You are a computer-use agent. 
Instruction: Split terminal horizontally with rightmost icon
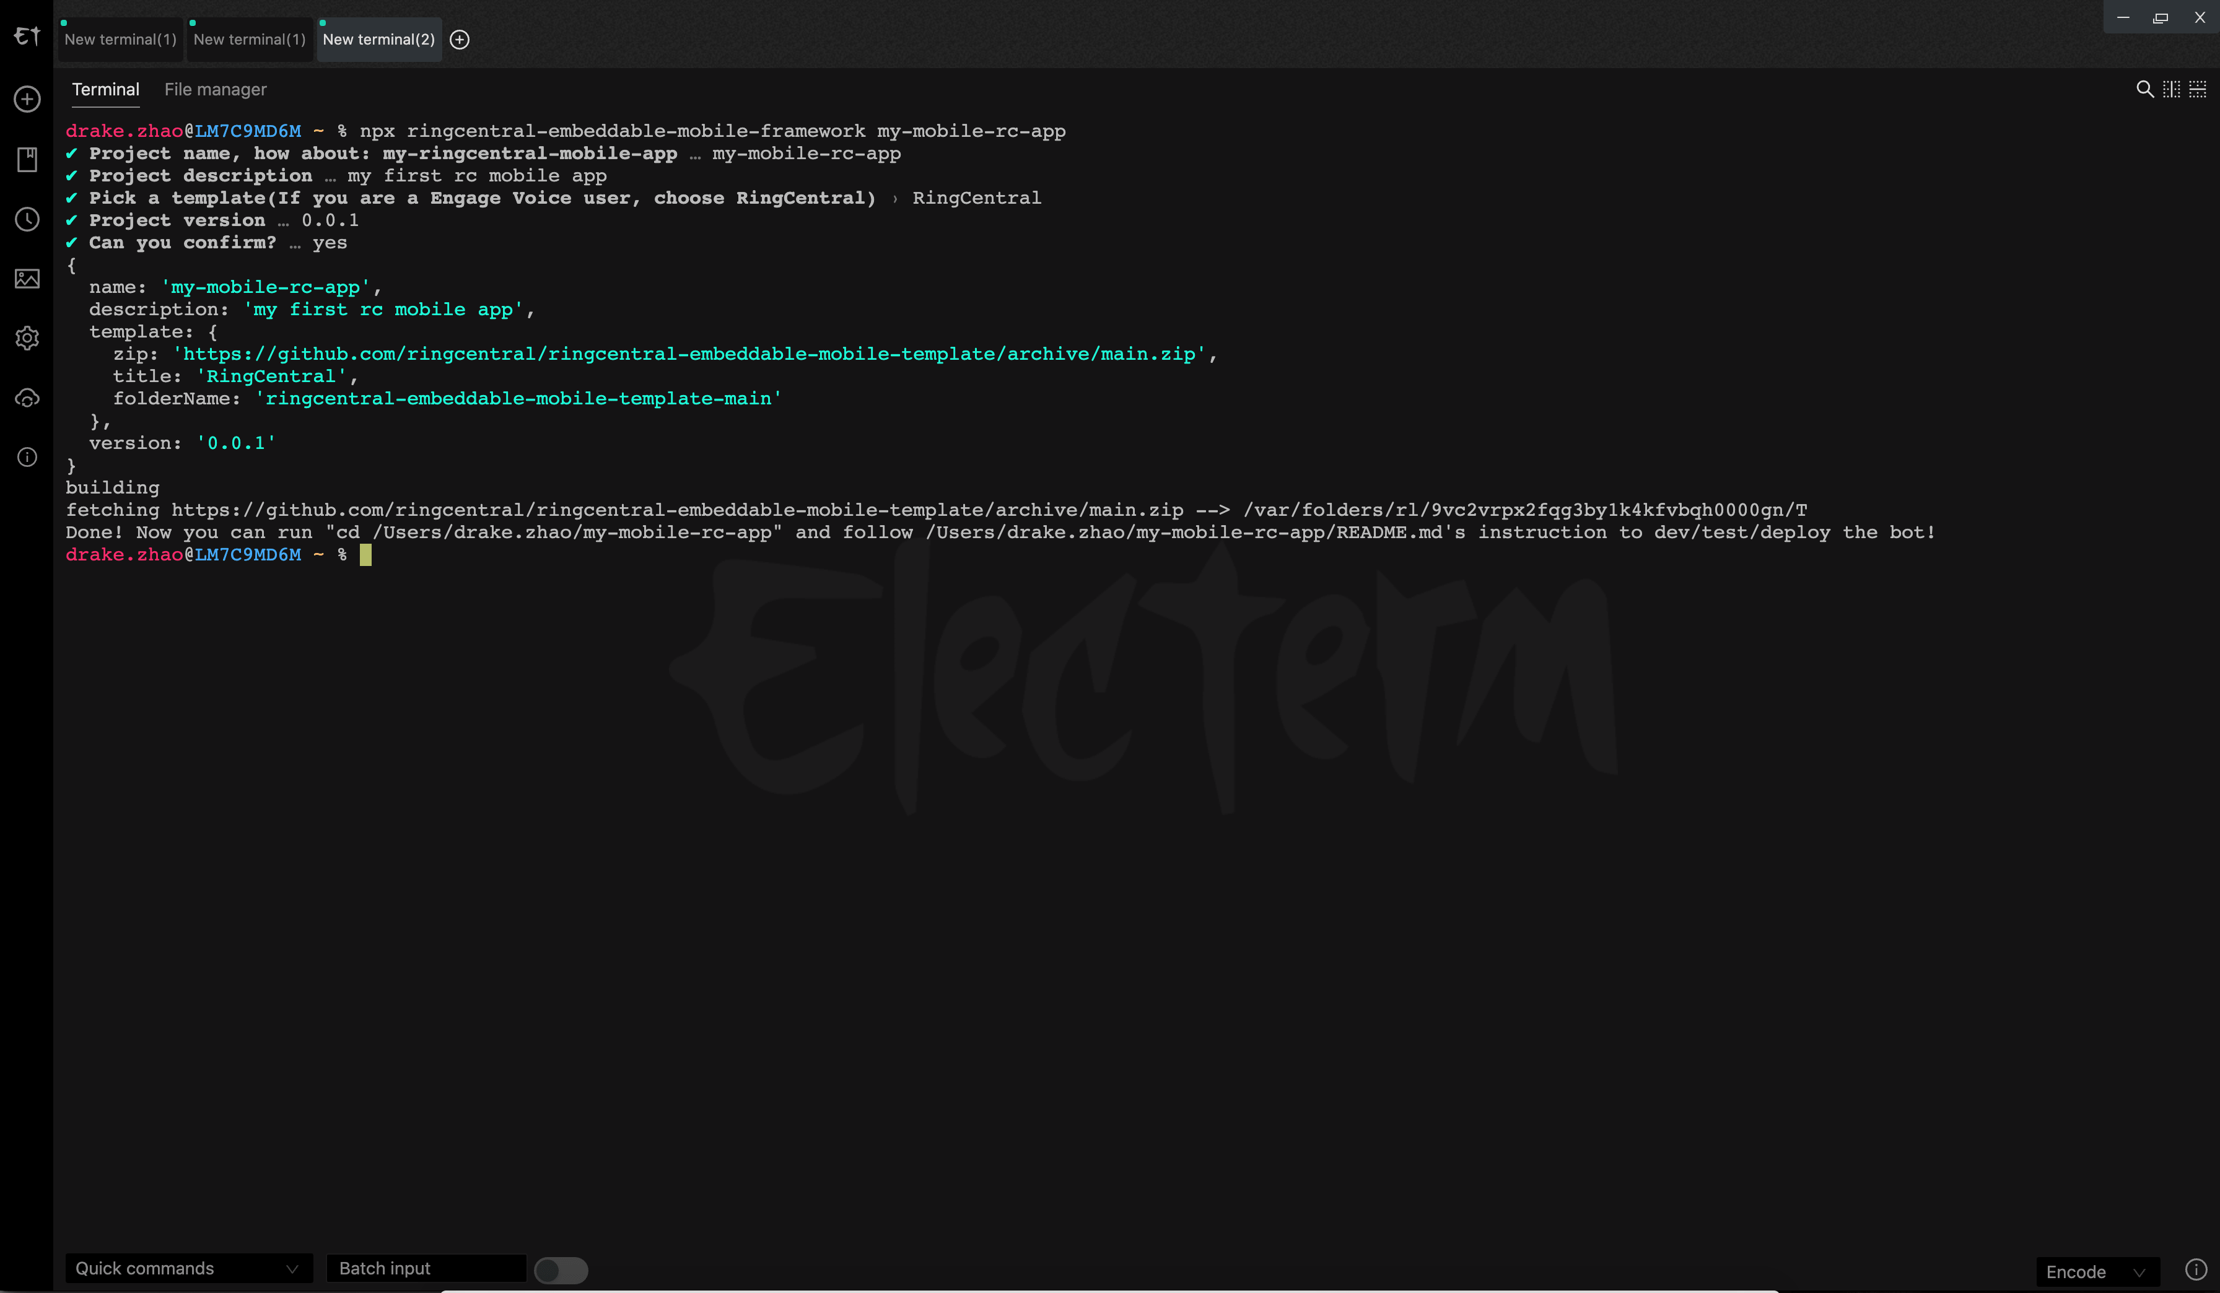click(x=2198, y=89)
